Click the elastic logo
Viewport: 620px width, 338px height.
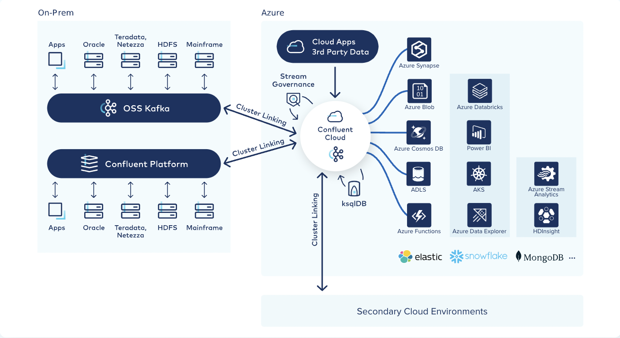click(x=420, y=256)
